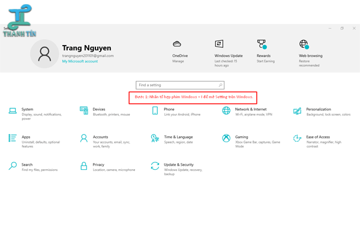
Task: Open Personalization settings icon
Action: point(297,111)
